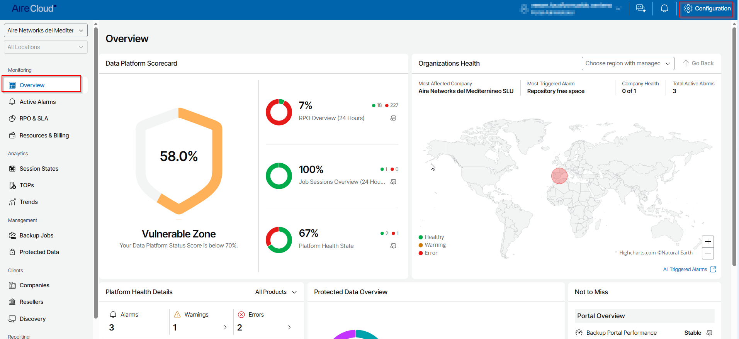Open Choose region with managed dropdown
Screen dimensions: 739x339
pyautogui.click(x=628, y=63)
